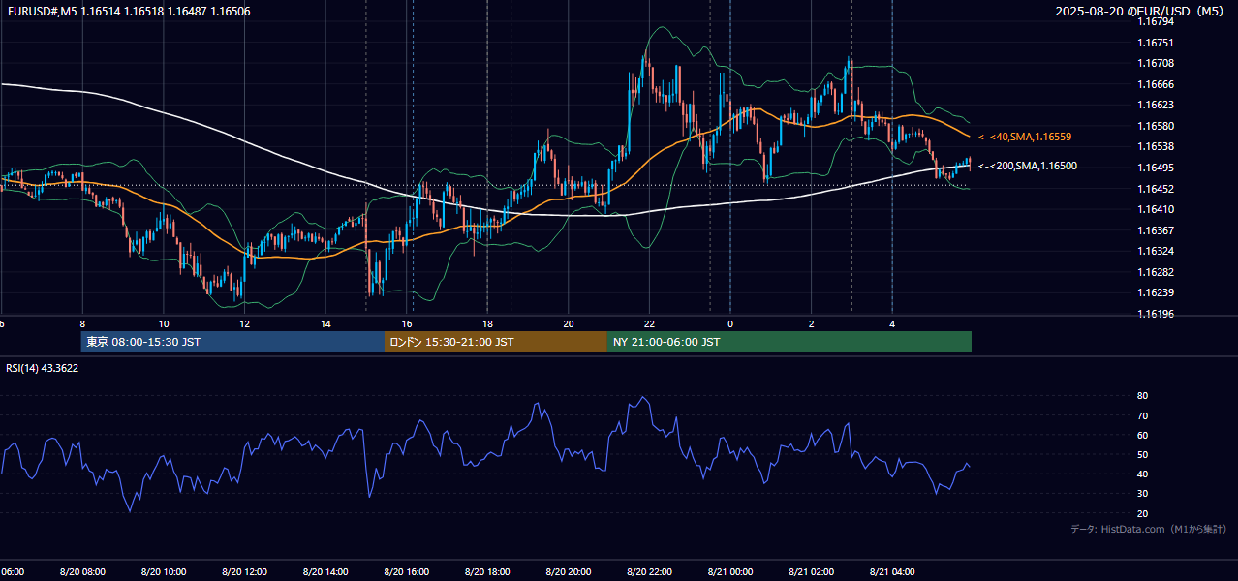Click the 8/20 14:00 date label
Screen dimensions: 1238x581
325,572
